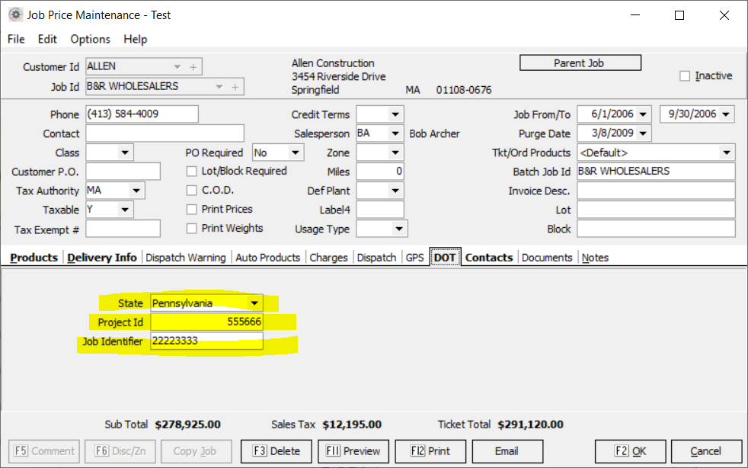748x468 pixels.
Task: Select the Dispatch Warning tab
Action: 185,258
